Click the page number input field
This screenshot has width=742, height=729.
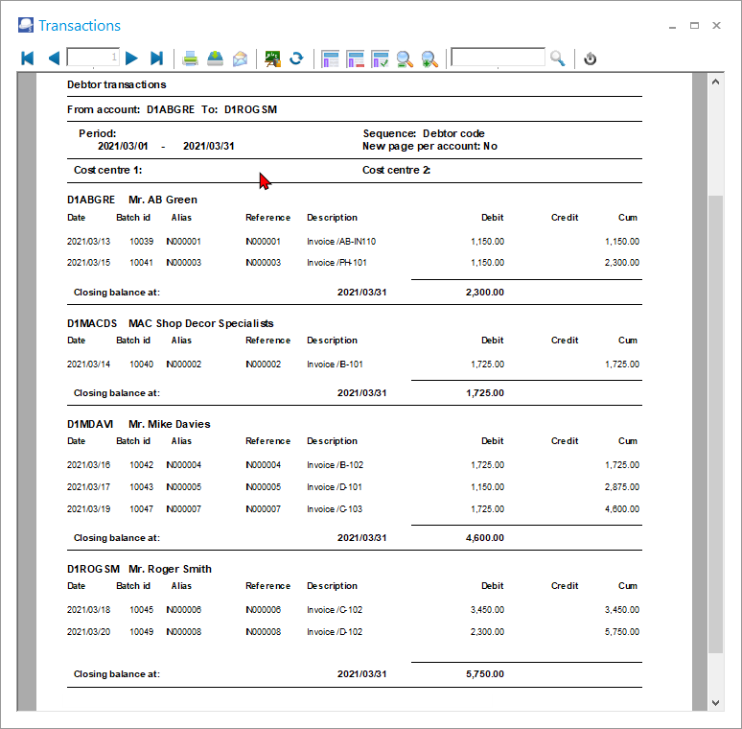point(93,59)
